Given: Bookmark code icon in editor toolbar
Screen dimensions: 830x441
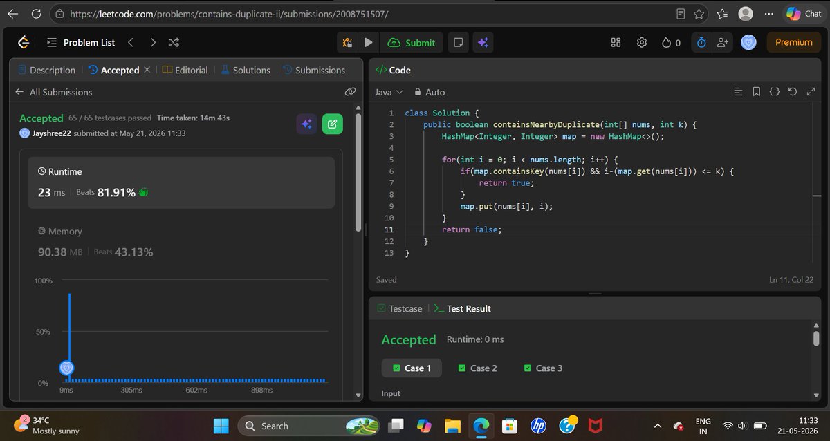Looking at the screenshot, I should click(x=756, y=92).
